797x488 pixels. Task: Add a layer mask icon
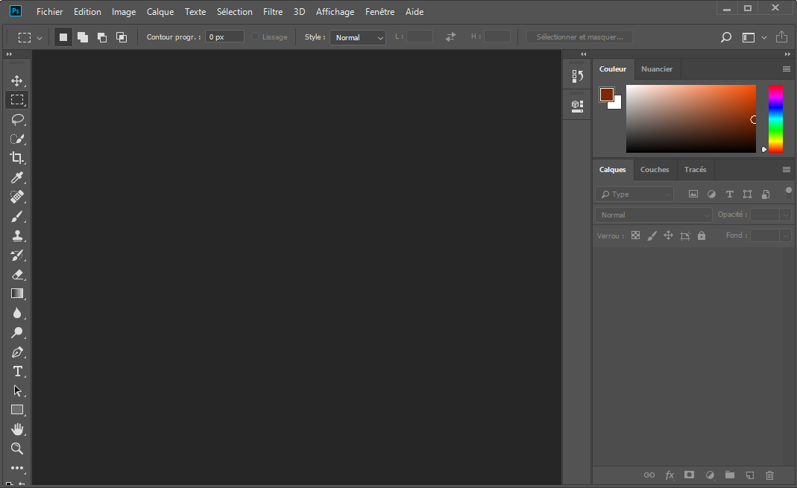(689, 475)
